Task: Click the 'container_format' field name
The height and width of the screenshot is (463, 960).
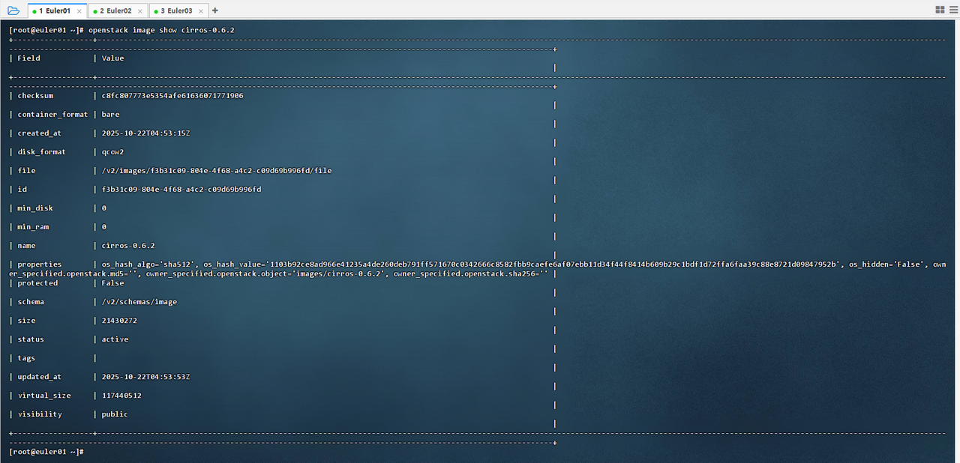Action: tap(52, 115)
